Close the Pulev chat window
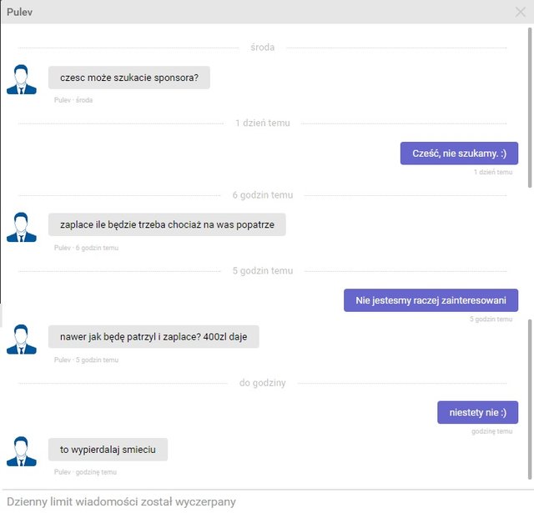Screen dimensions: 534x513 521,12
